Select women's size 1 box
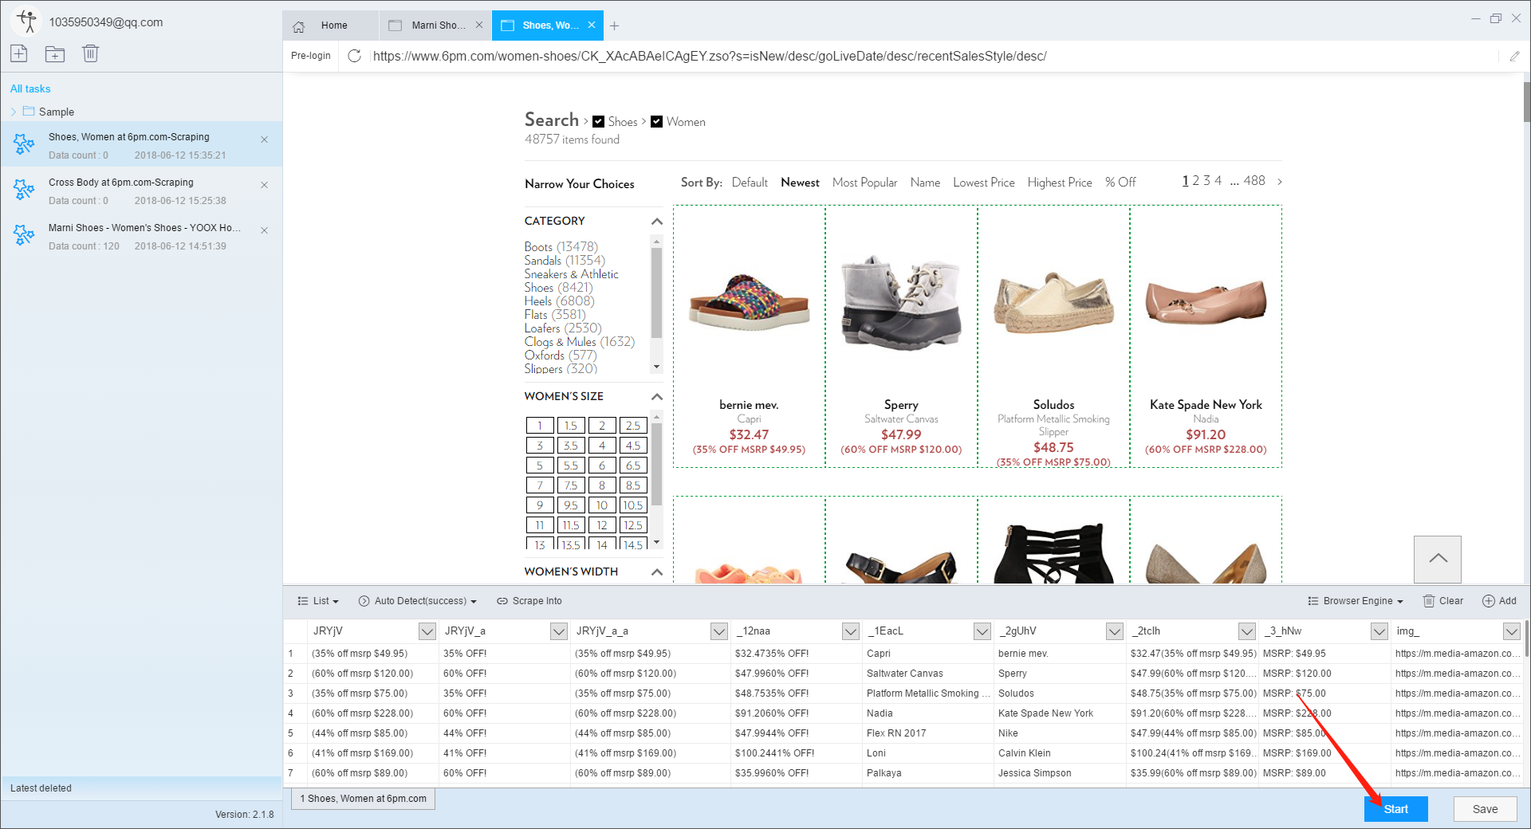The width and height of the screenshot is (1531, 829). click(540, 426)
